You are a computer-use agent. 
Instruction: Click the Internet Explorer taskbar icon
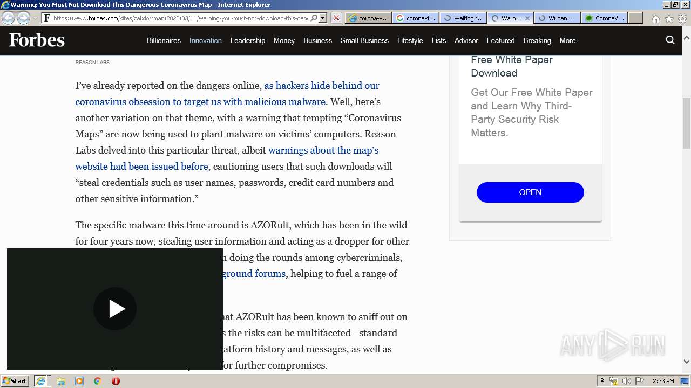[41, 381]
